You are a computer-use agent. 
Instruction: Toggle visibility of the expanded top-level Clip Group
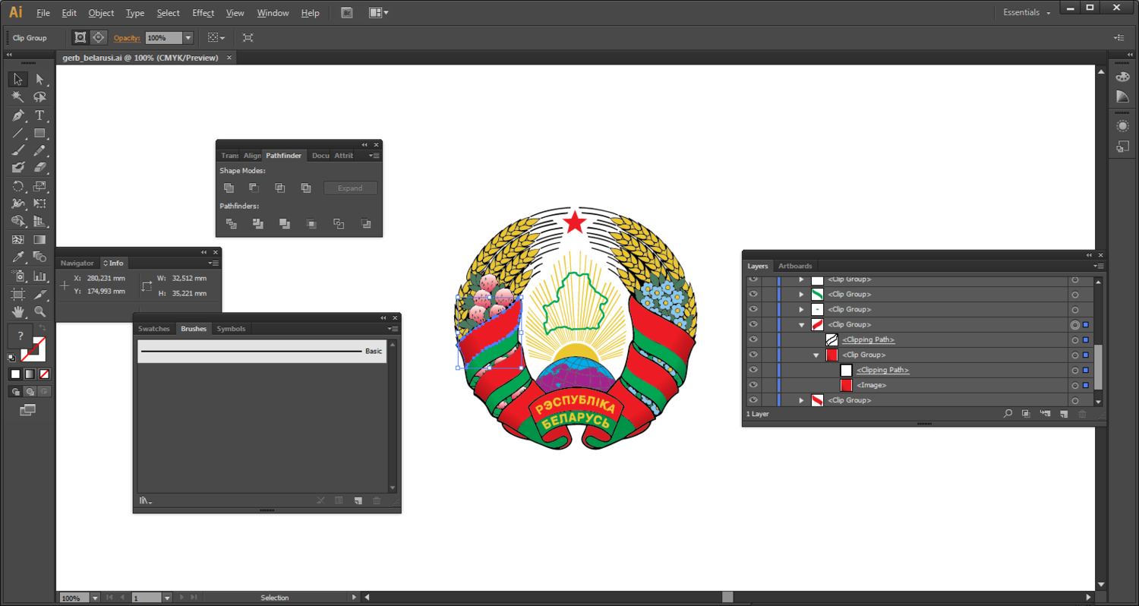(753, 324)
